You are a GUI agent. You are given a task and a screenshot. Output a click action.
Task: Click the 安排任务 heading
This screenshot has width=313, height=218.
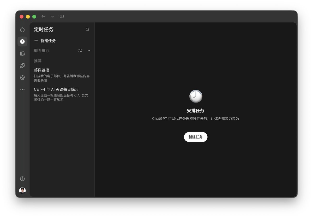196,111
